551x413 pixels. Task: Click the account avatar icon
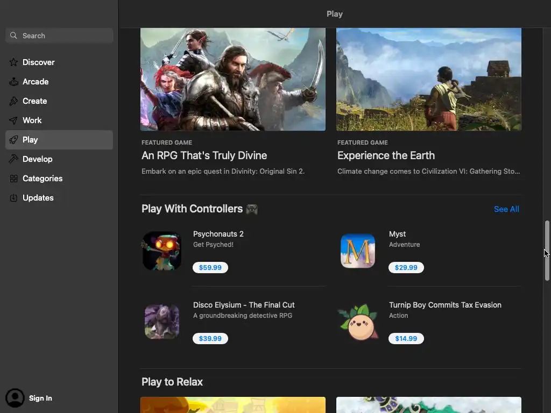click(15, 398)
